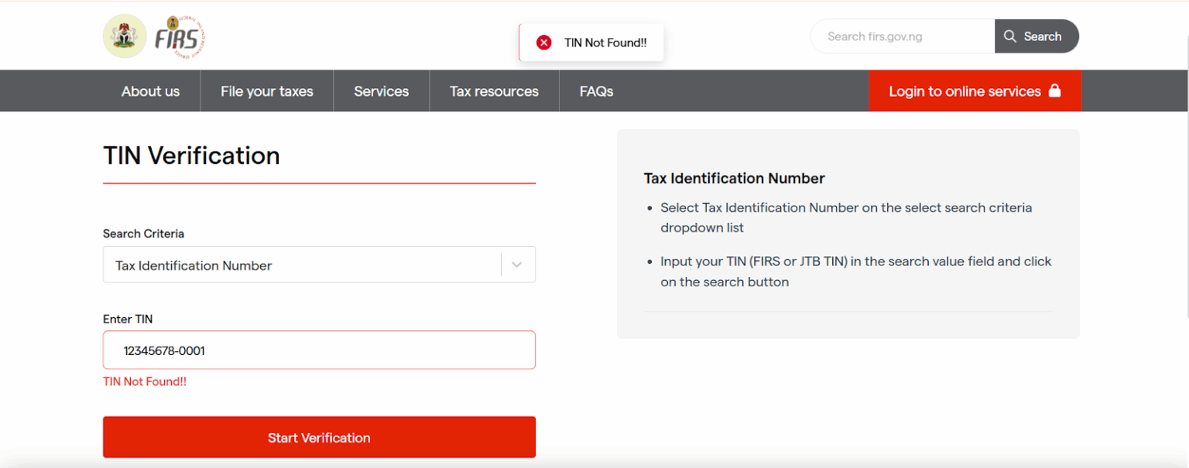Navigate to the FAQs section

pos(596,91)
